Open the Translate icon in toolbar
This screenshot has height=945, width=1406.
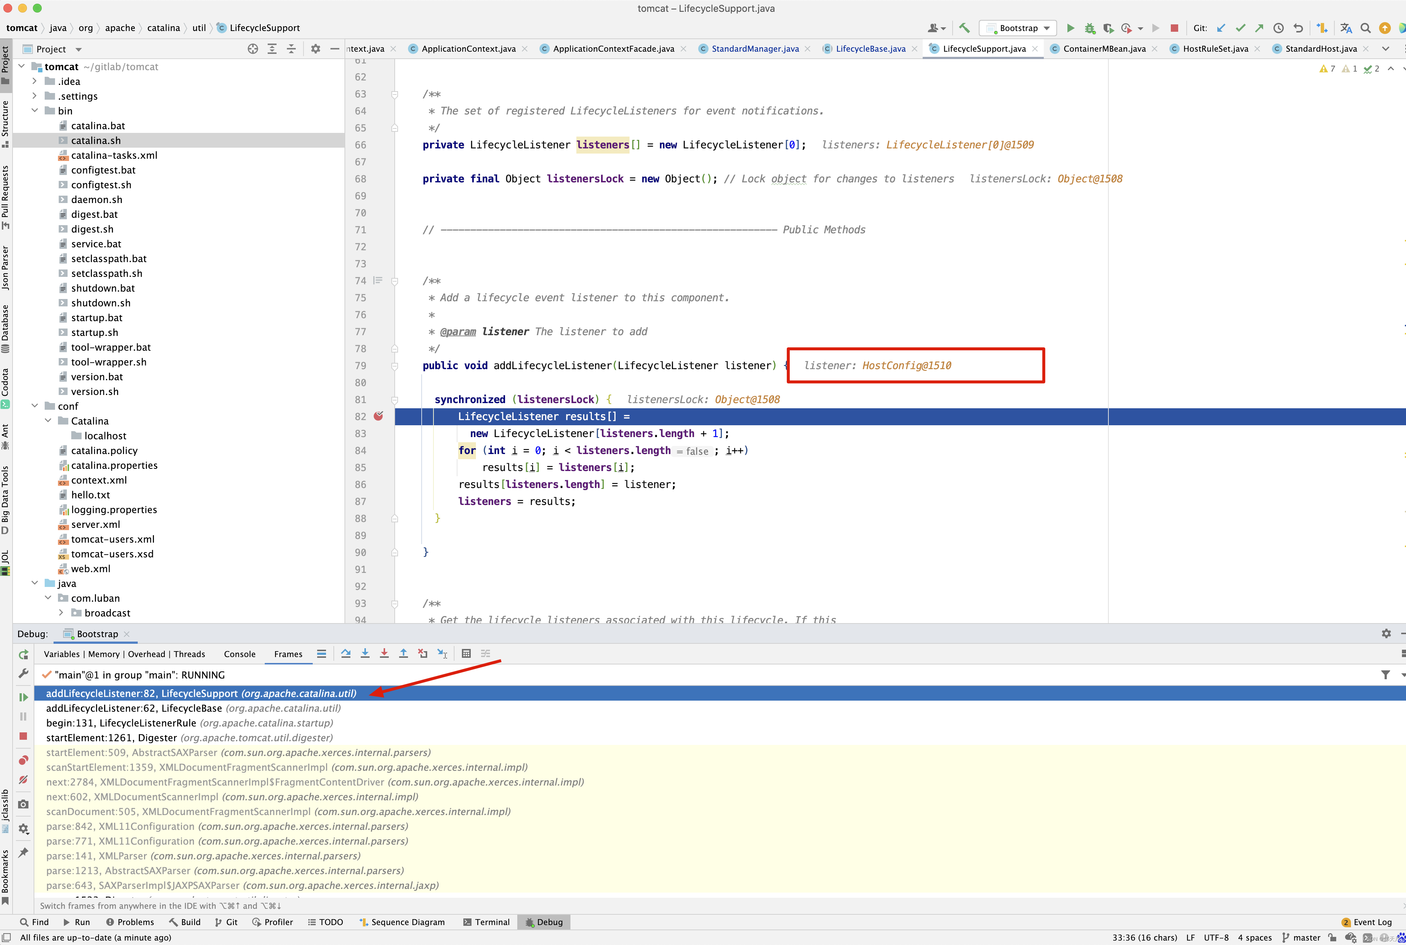1346,28
